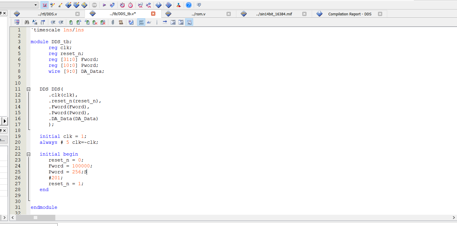Start compilation with the purple play icon
This screenshot has width=457, height=226.
coord(104,5)
